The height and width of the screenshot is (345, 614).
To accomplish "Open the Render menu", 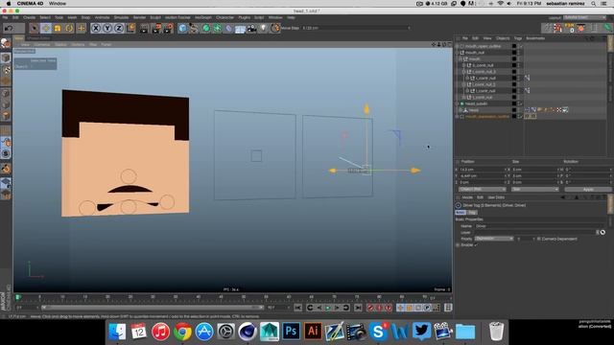I will coord(139,17).
